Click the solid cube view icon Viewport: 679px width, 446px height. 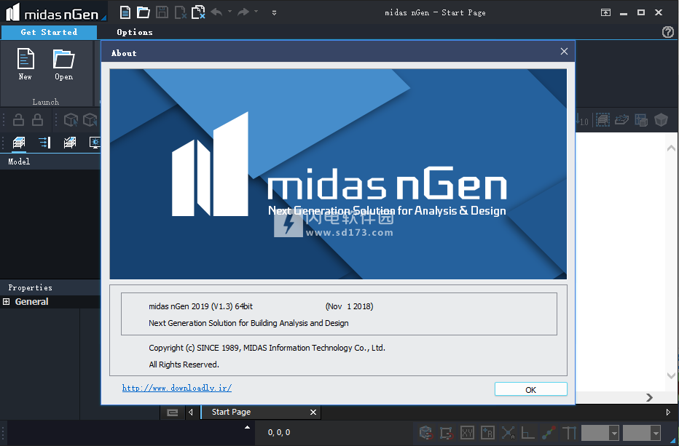pos(661,120)
